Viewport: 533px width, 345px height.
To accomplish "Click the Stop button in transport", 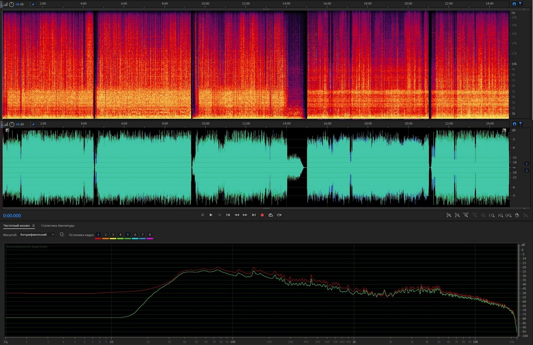I will pos(202,215).
